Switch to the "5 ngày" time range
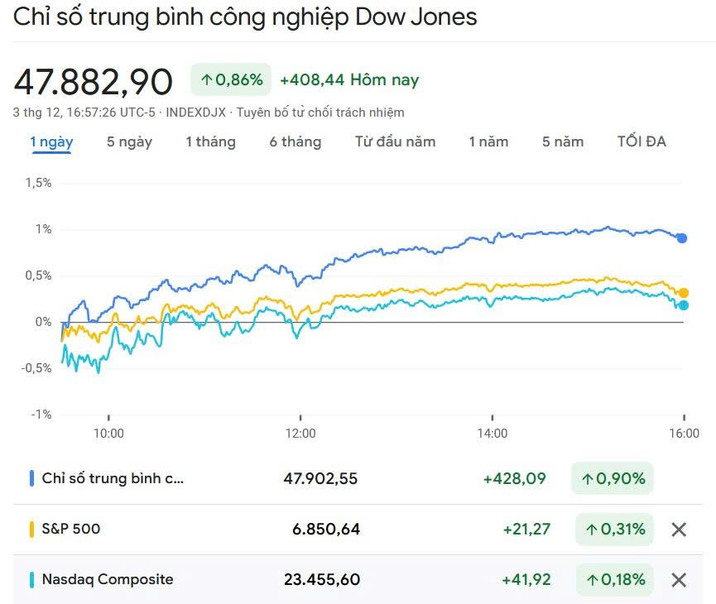 129,141
